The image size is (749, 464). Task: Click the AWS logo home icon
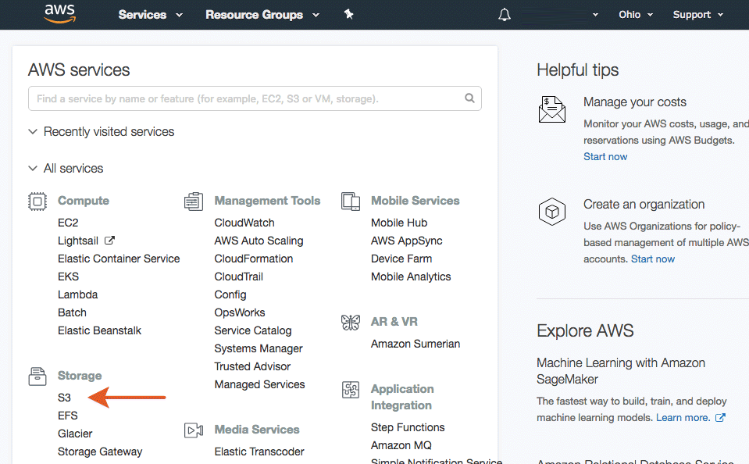59,14
